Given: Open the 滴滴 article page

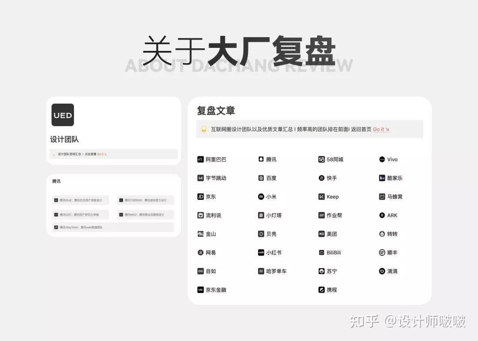Looking at the screenshot, I should [x=389, y=271].
